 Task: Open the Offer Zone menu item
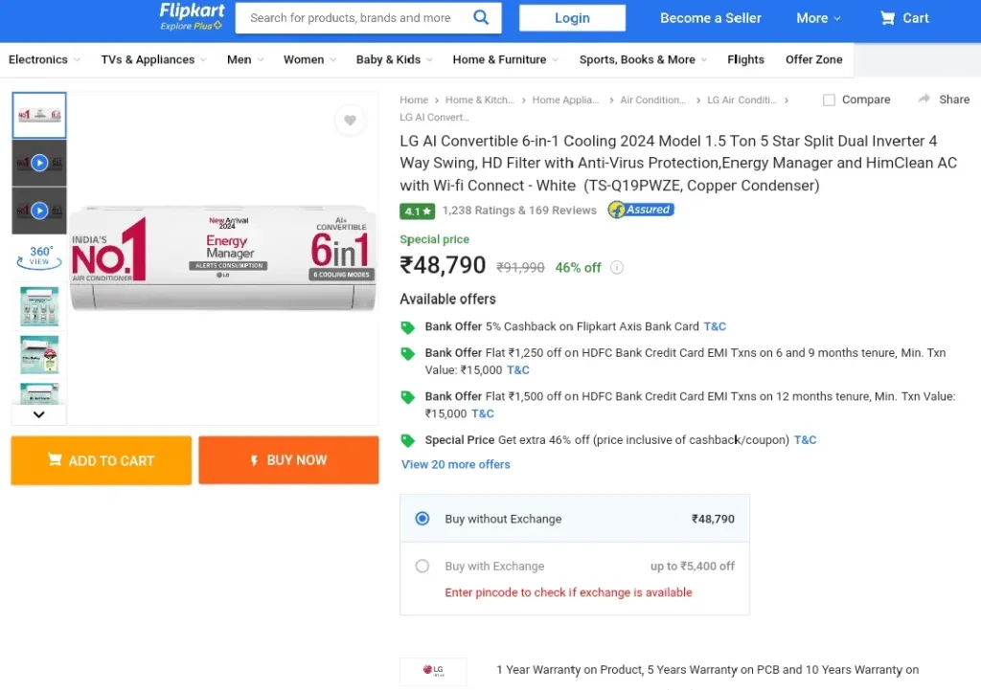[x=813, y=59]
